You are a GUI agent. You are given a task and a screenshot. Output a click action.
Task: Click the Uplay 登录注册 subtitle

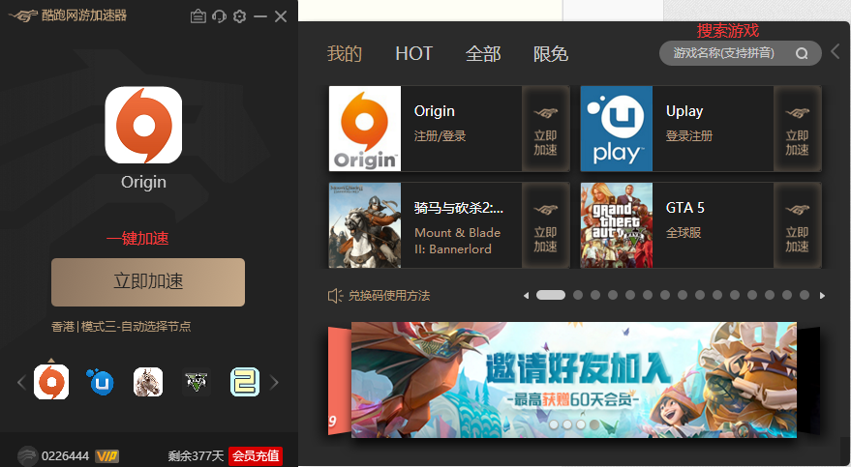point(689,136)
